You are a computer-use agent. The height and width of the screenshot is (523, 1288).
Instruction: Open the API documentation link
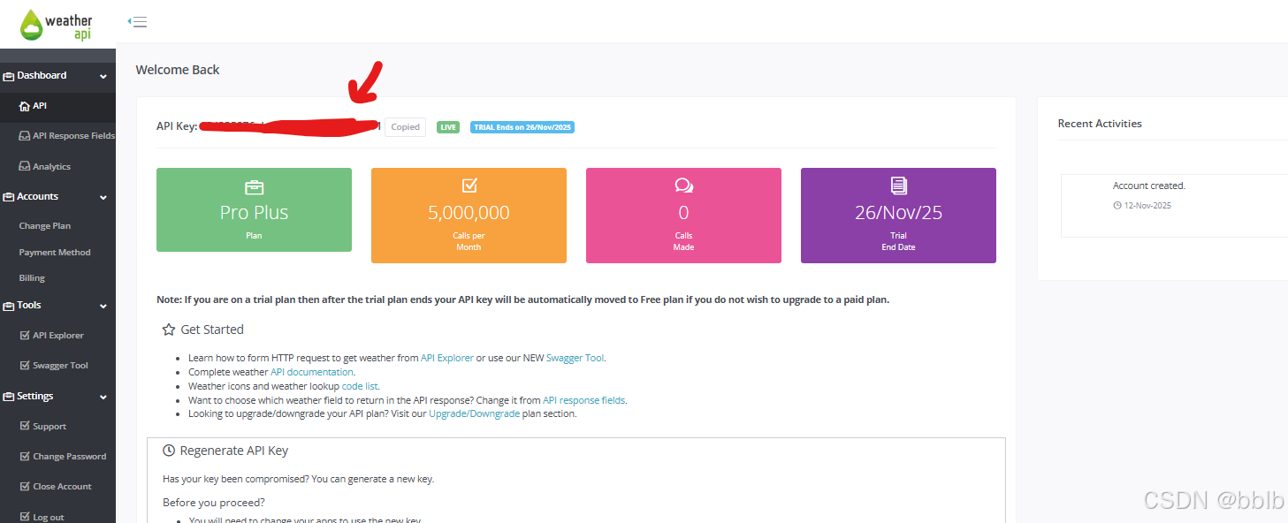pos(312,372)
